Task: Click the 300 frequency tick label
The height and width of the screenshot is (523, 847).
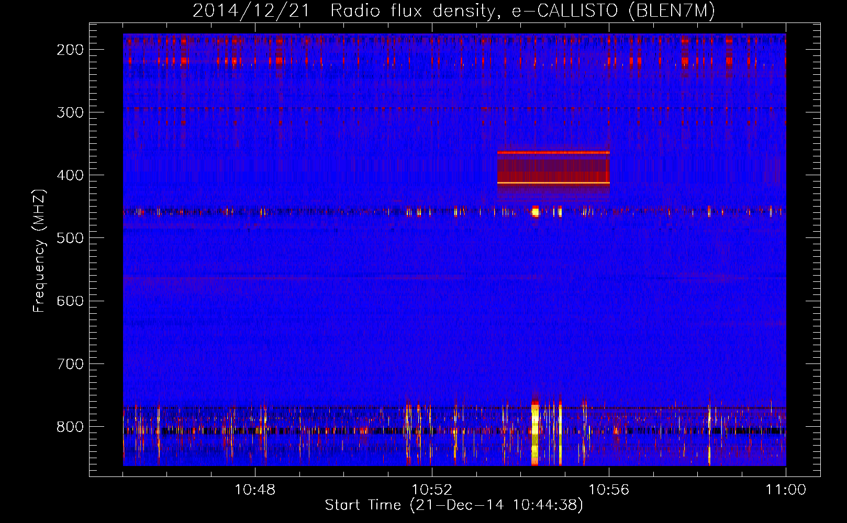Action: pos(70,112)
